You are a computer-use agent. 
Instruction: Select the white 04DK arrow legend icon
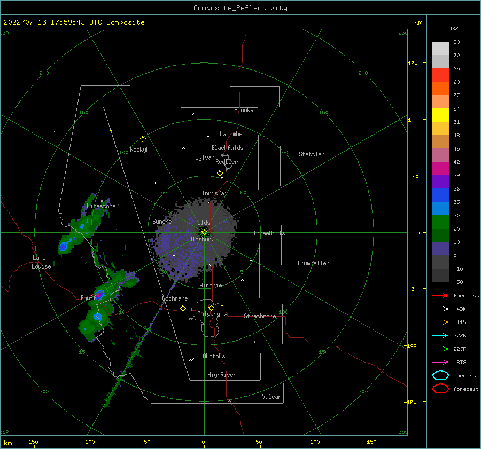440,309
